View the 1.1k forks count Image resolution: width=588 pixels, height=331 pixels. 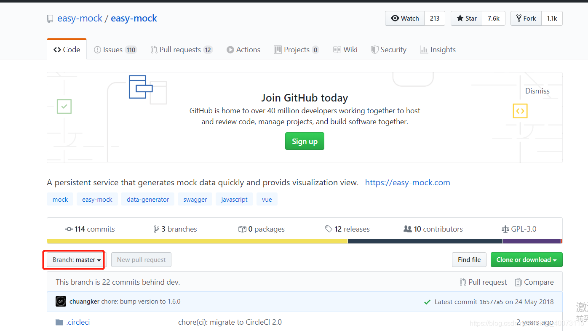[x=552, y=18]
